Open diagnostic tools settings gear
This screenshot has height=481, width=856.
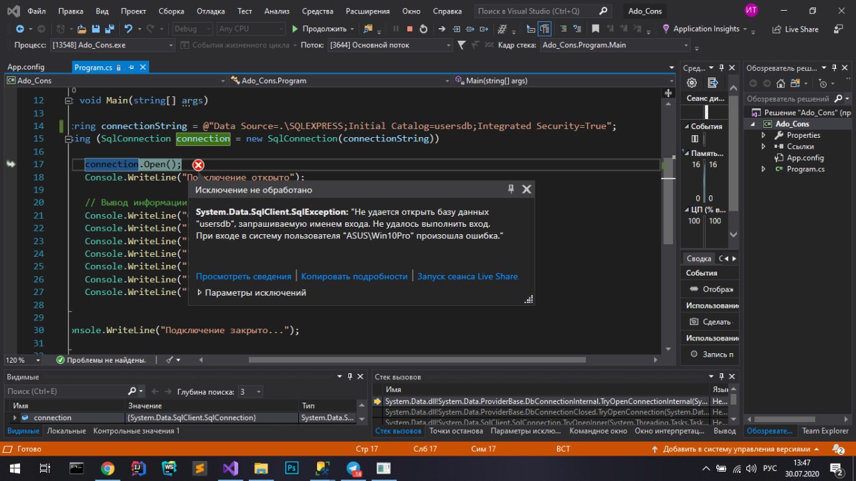[692, 83]
